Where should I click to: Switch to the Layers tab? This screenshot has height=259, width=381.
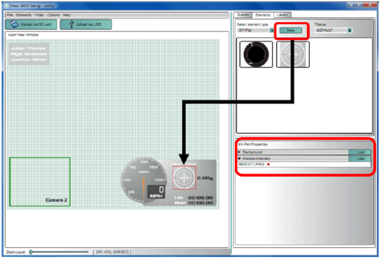pos(281,15)
